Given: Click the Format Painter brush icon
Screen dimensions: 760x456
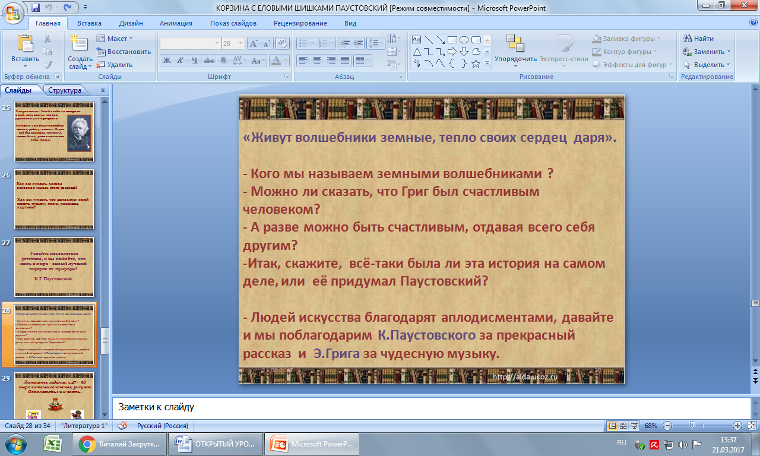Looking at the screenshot, I should pyautogui.click(x=47, y=65).
